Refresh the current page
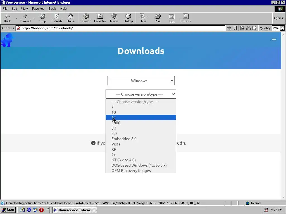The image size is (286, 214). tap(56, 18)
